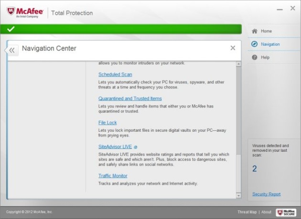Open the File Lock link
This screenshot has width=301, height=219.
[107, 122]
